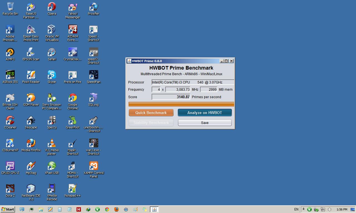Image resolution: width=356 pixels, height=213 pixels.
Task: Select the XMedia Recode icon
Action: point(52,192)
